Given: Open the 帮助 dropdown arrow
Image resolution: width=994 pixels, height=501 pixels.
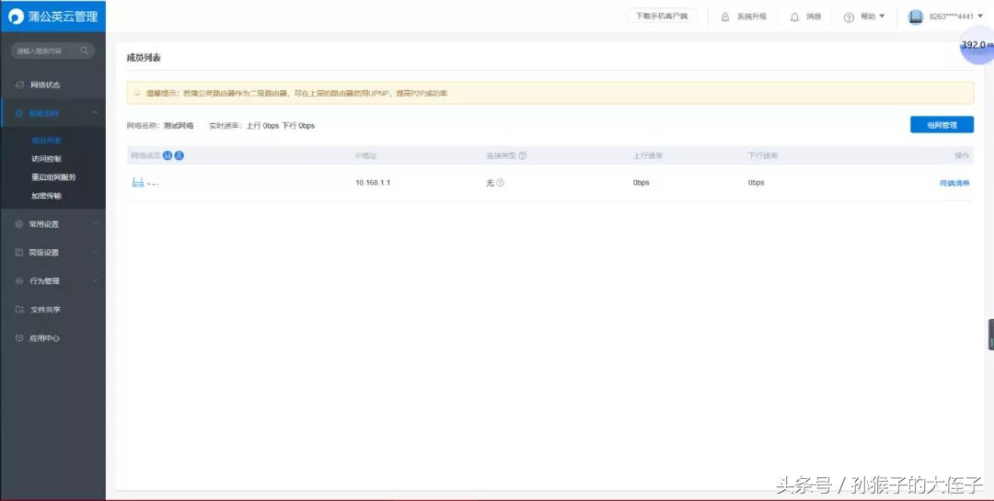Looking at the screenshot, I should tap(882, 17).
